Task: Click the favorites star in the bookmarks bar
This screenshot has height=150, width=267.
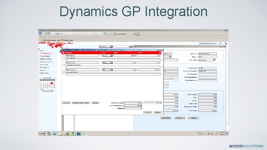Action: coord(41,40)
